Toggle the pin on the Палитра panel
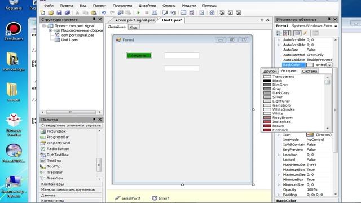The width and height of the screenshot is (361, 203). click(x=94, y=120)
